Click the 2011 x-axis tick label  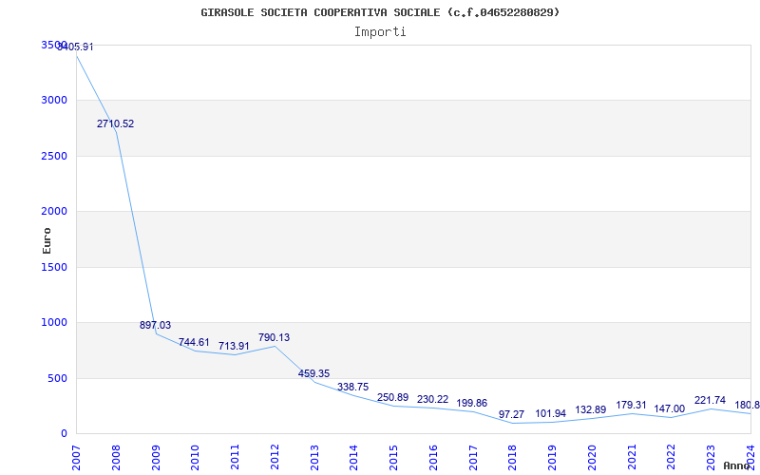tap(235, 458)
